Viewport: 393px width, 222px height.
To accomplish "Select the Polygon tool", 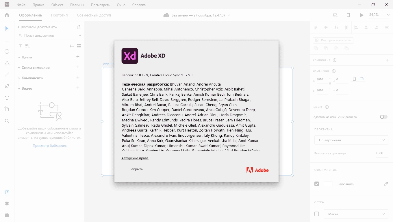I will pos(7,63).
